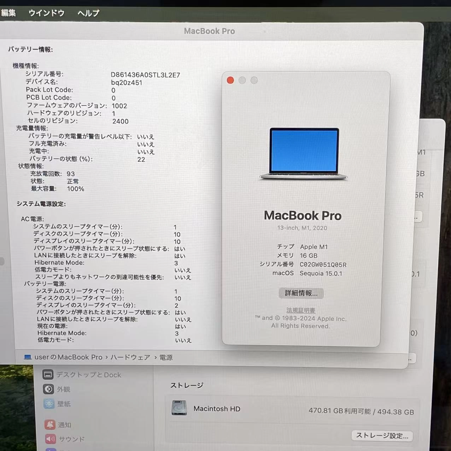
Task: Open デスクトップとDock in settings sidebar
Action: coord(82,375)
